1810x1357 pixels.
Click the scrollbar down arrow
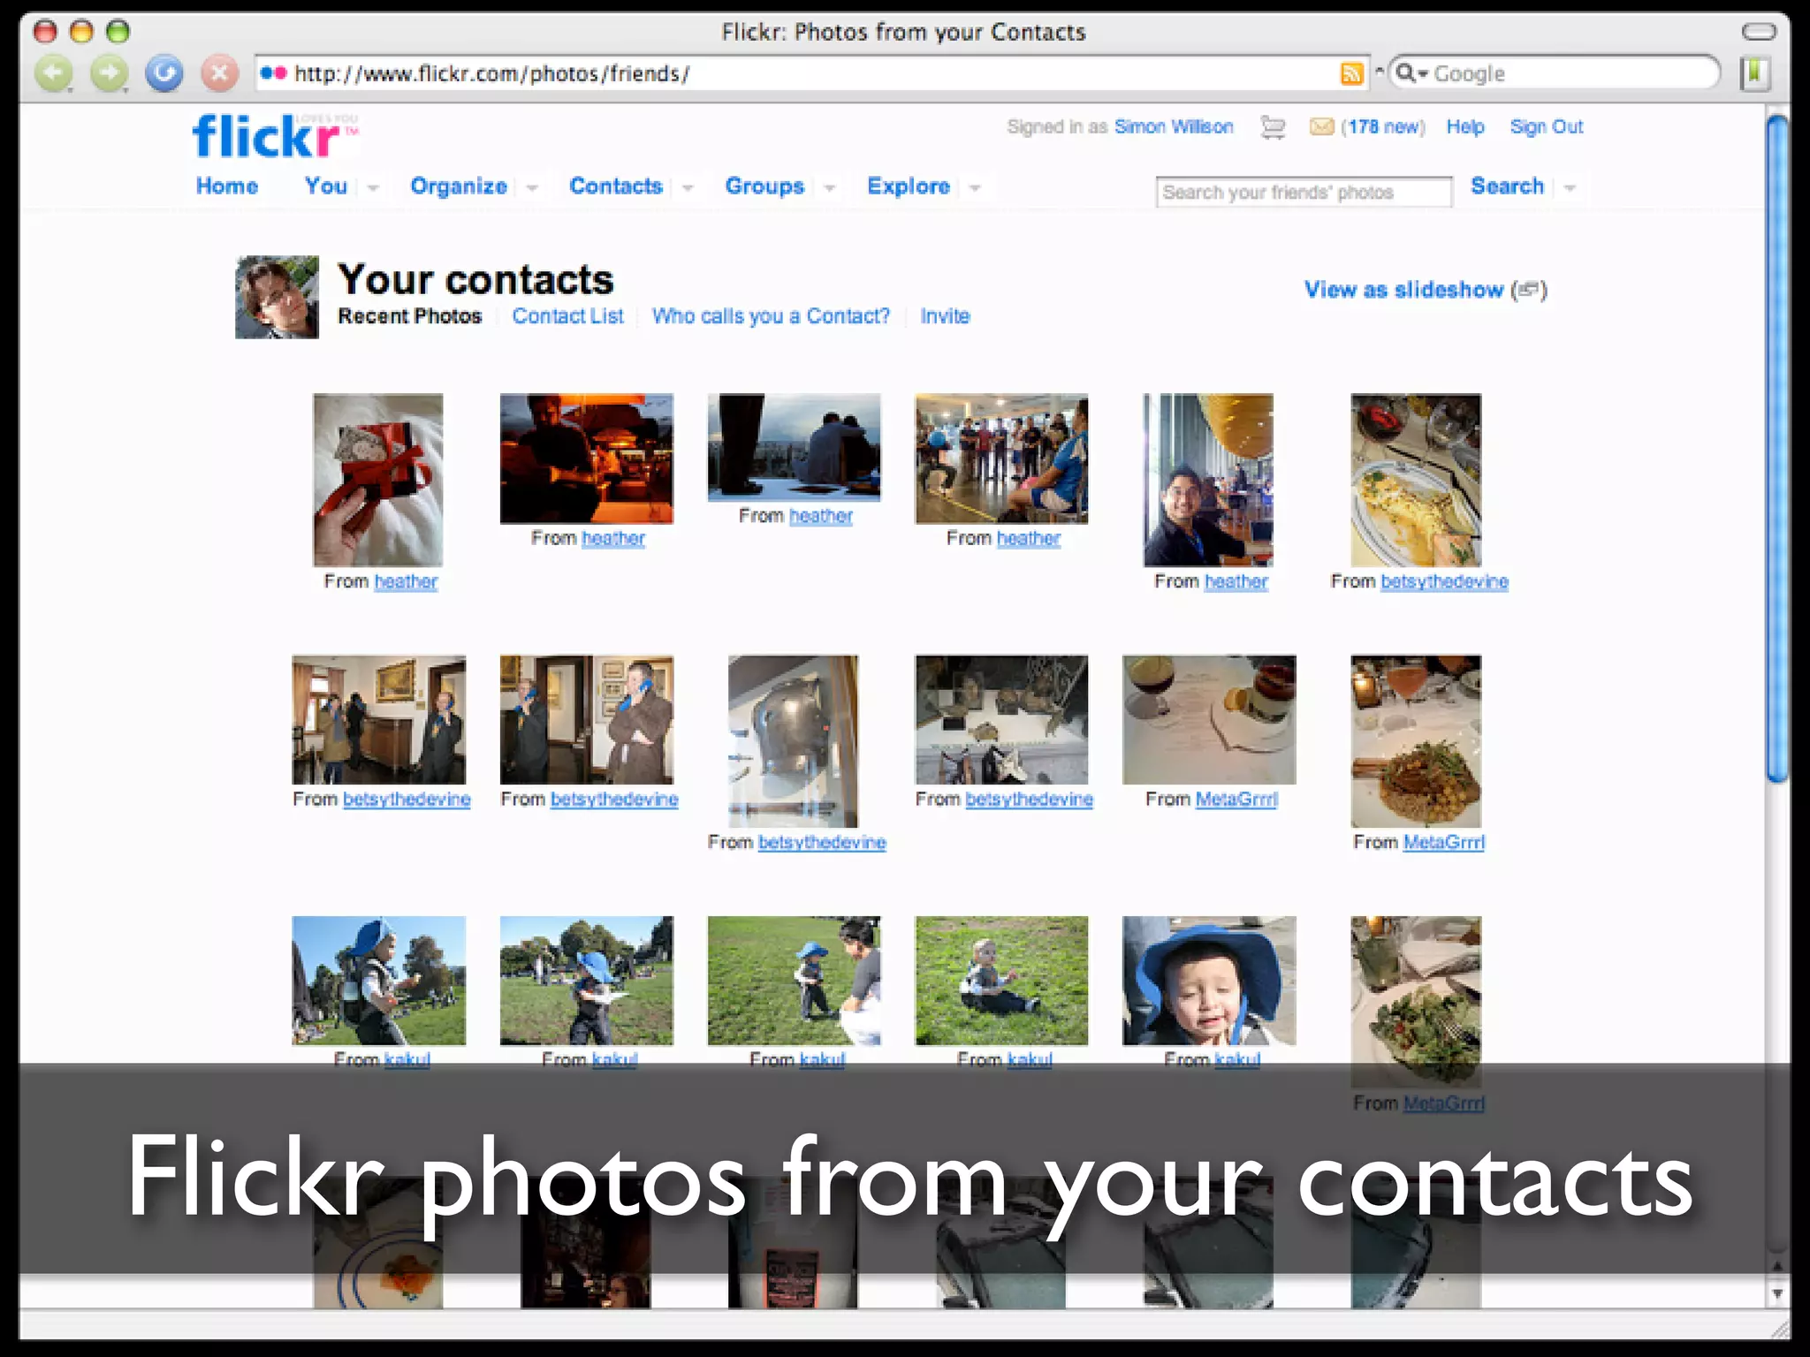1776,1294
